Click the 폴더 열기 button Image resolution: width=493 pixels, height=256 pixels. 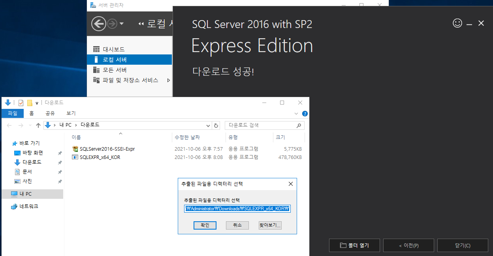click(x=354, y=245)
